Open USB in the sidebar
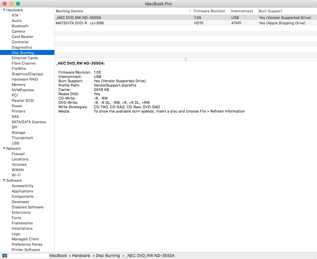 point(15,143)
